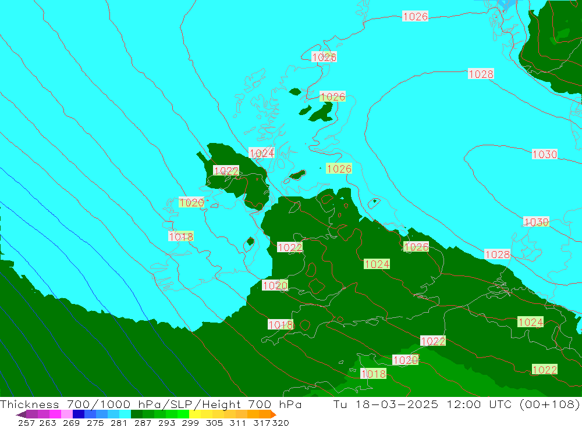Click the upper 1030 isobar label
This screenshot has width=582, height=426.
coord(545,154)
